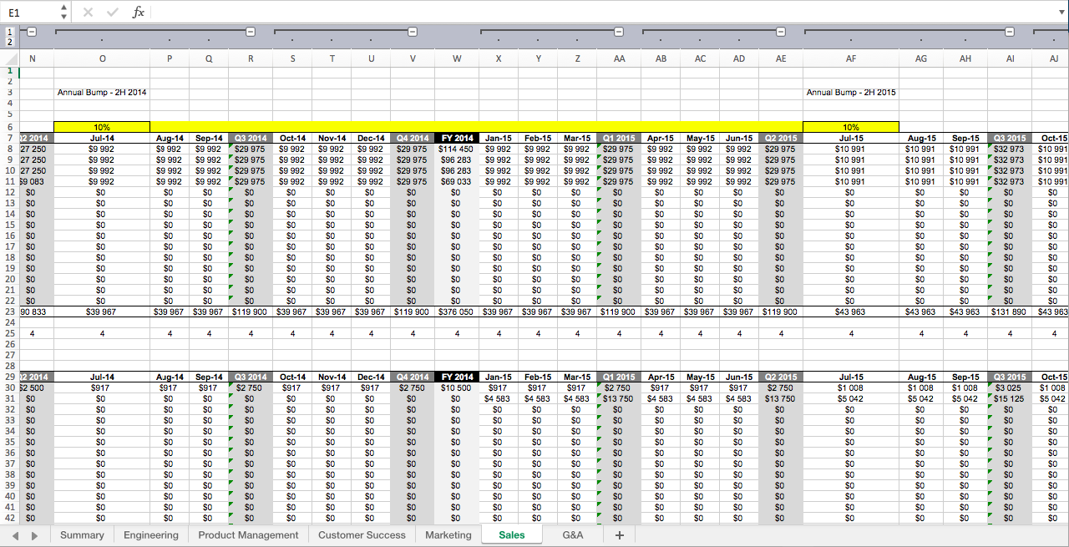Add a new sheet with plus button

click(x=619, y=535)
